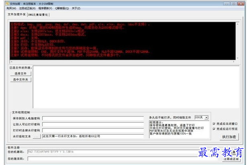Focus the 保存到别人电脑密码 input field
Viewport: 247px width, 165px height.
click(x=93, y=118)
